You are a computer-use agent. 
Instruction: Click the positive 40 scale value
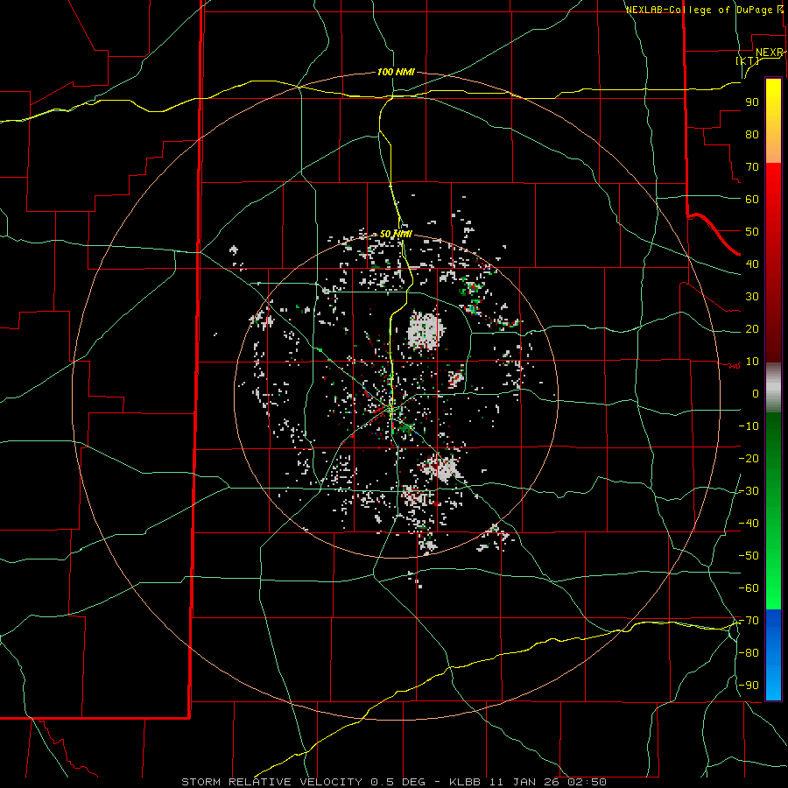click(x=752, y=264)
